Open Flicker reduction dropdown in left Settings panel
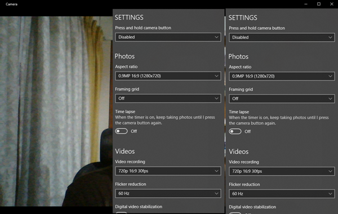Screen dimensions: 338x214 [x=168, y=193]
